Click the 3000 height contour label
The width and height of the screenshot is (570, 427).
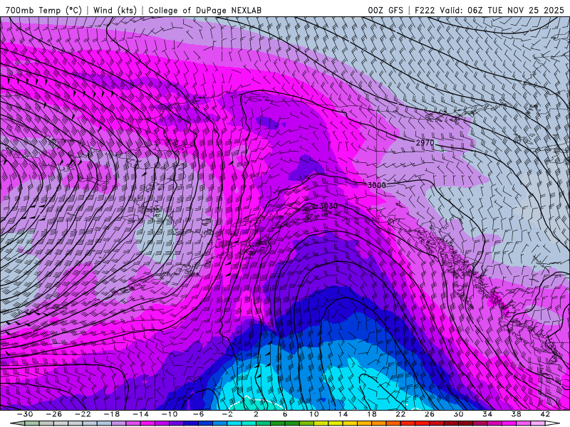click(377, 185)
